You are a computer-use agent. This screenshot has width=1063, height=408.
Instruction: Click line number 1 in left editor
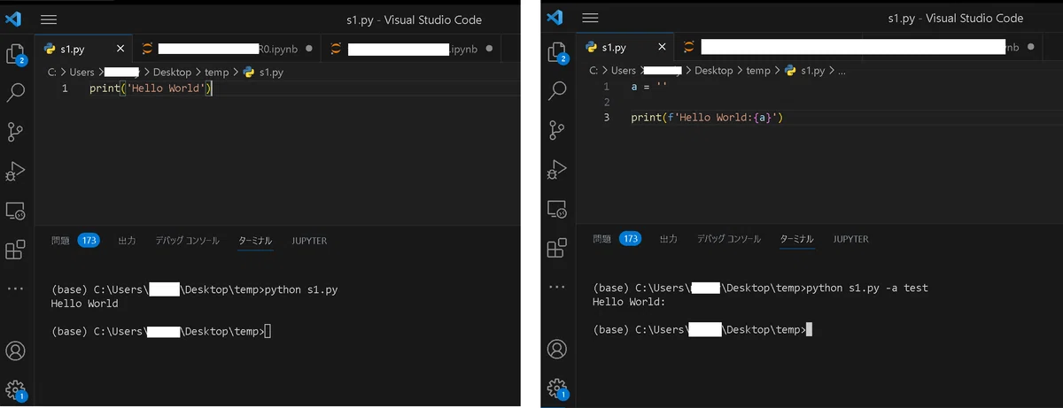(x=66, y=89)
